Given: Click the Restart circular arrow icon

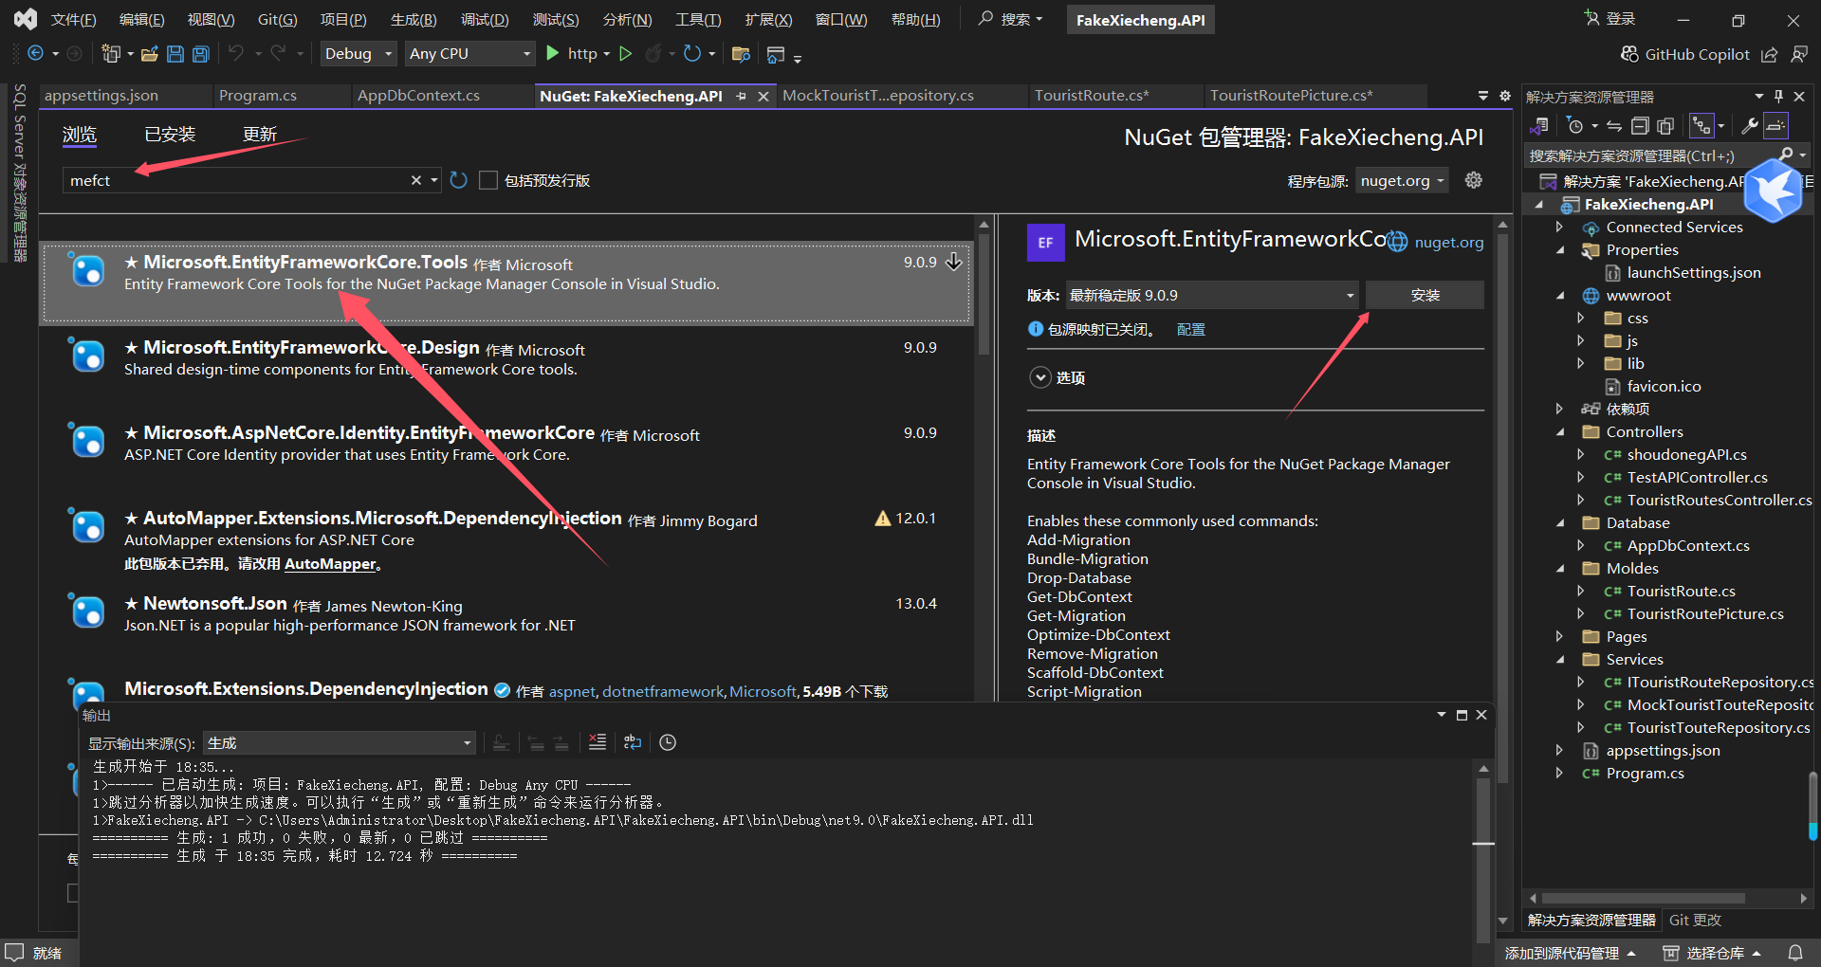Looking at the screenshot, I should (692, 54).
